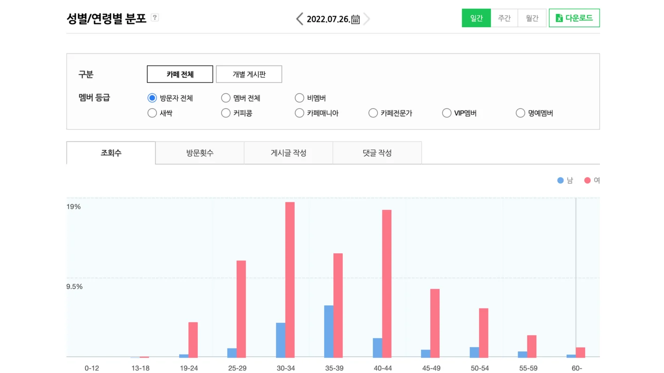
Task: Switch to 주간 weekly view
Action: 504,18
